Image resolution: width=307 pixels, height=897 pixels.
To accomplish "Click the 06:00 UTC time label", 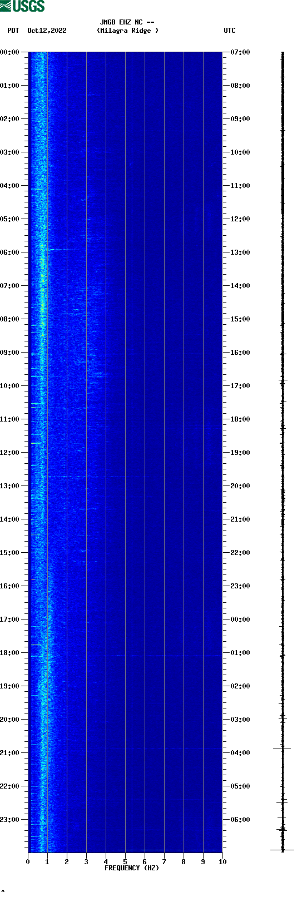I will (240, 820).
